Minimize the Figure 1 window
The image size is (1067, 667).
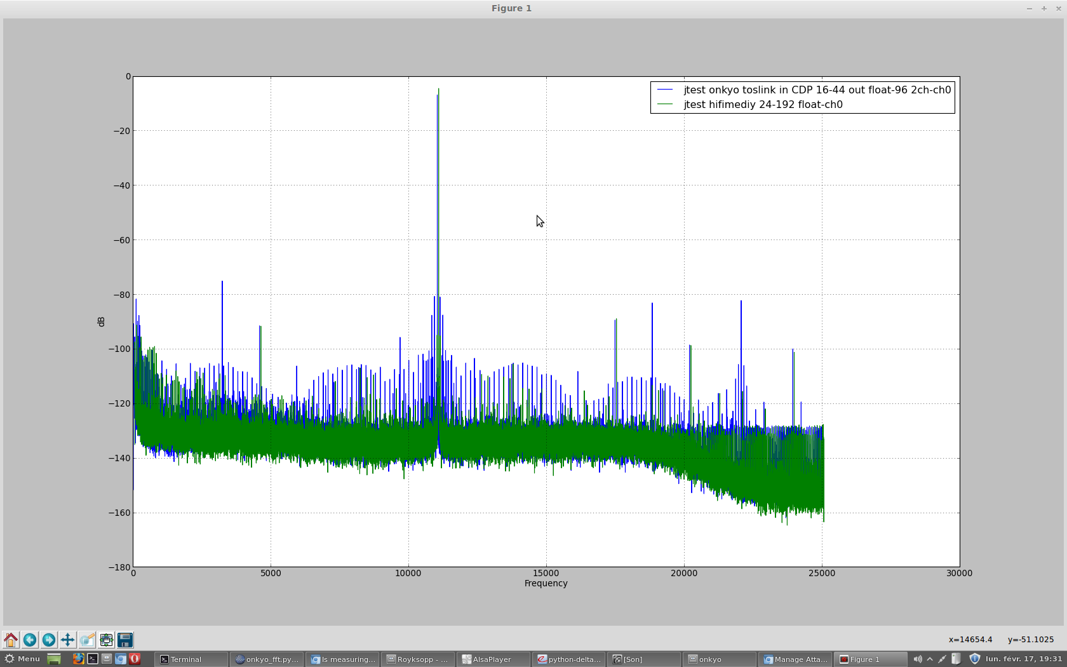point(1030,8)
